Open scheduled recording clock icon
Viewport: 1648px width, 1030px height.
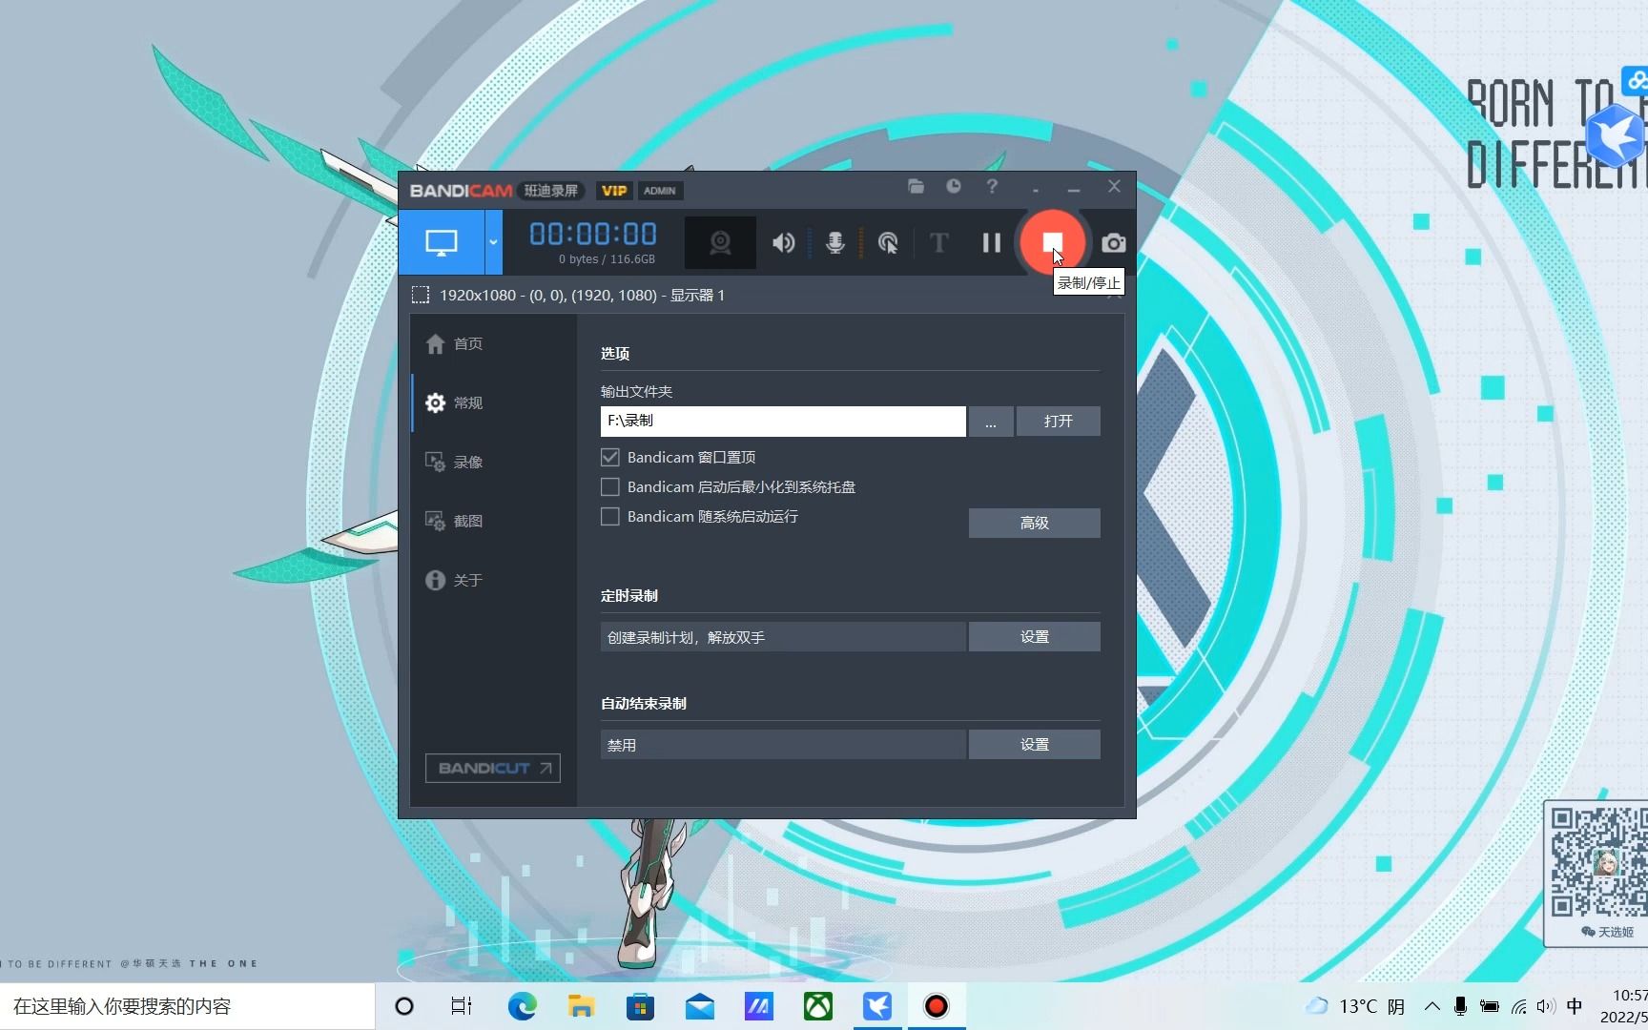click(954, 187)
